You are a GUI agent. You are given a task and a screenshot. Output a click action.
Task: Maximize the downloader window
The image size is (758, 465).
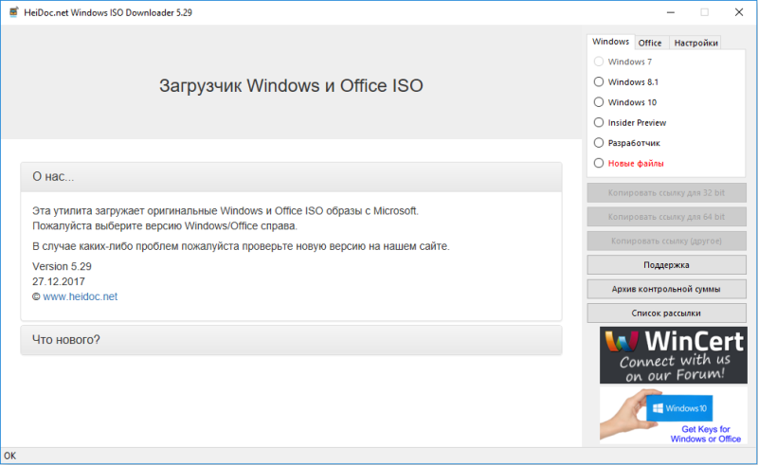(x=704, y=12)
